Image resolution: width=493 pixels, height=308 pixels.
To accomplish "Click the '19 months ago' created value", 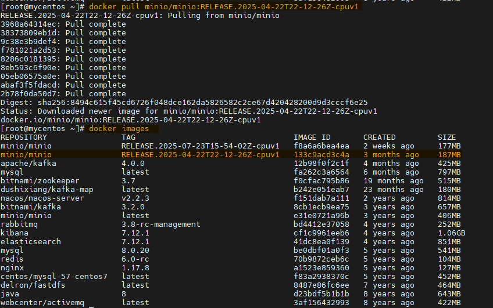I will click(394, 181).
